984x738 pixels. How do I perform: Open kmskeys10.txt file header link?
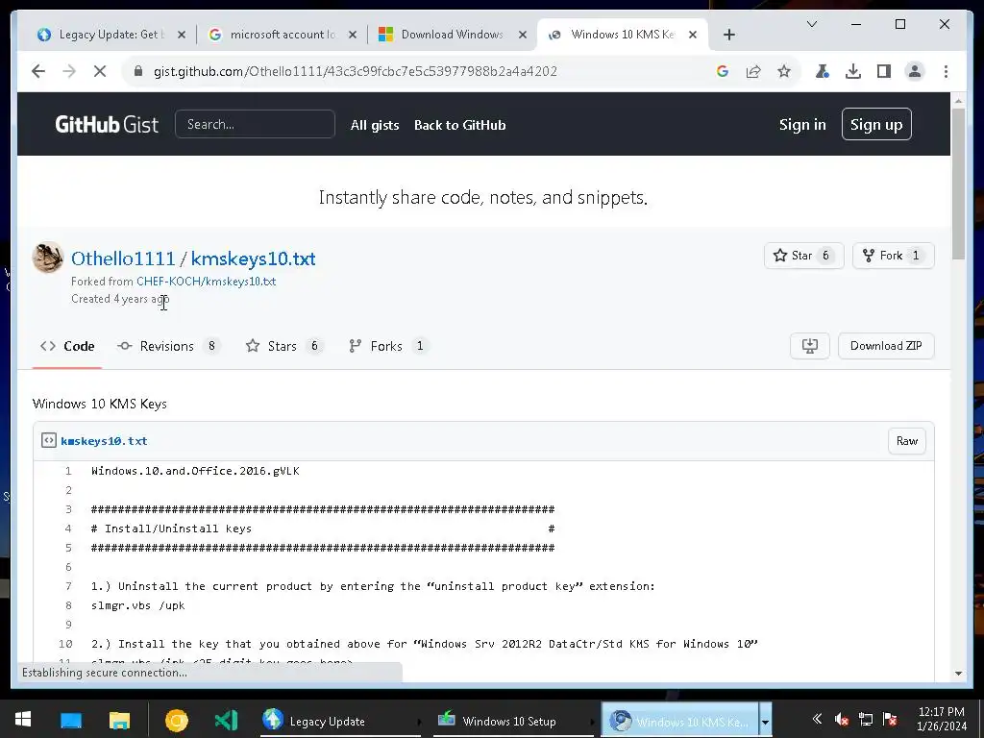point(104,441)
